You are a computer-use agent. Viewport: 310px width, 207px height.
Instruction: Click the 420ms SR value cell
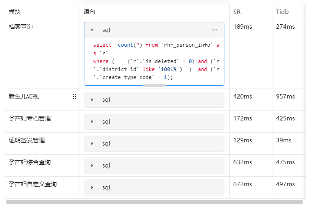(243, 97)
